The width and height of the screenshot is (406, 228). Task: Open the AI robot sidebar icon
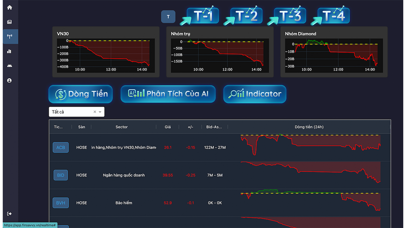9,66
